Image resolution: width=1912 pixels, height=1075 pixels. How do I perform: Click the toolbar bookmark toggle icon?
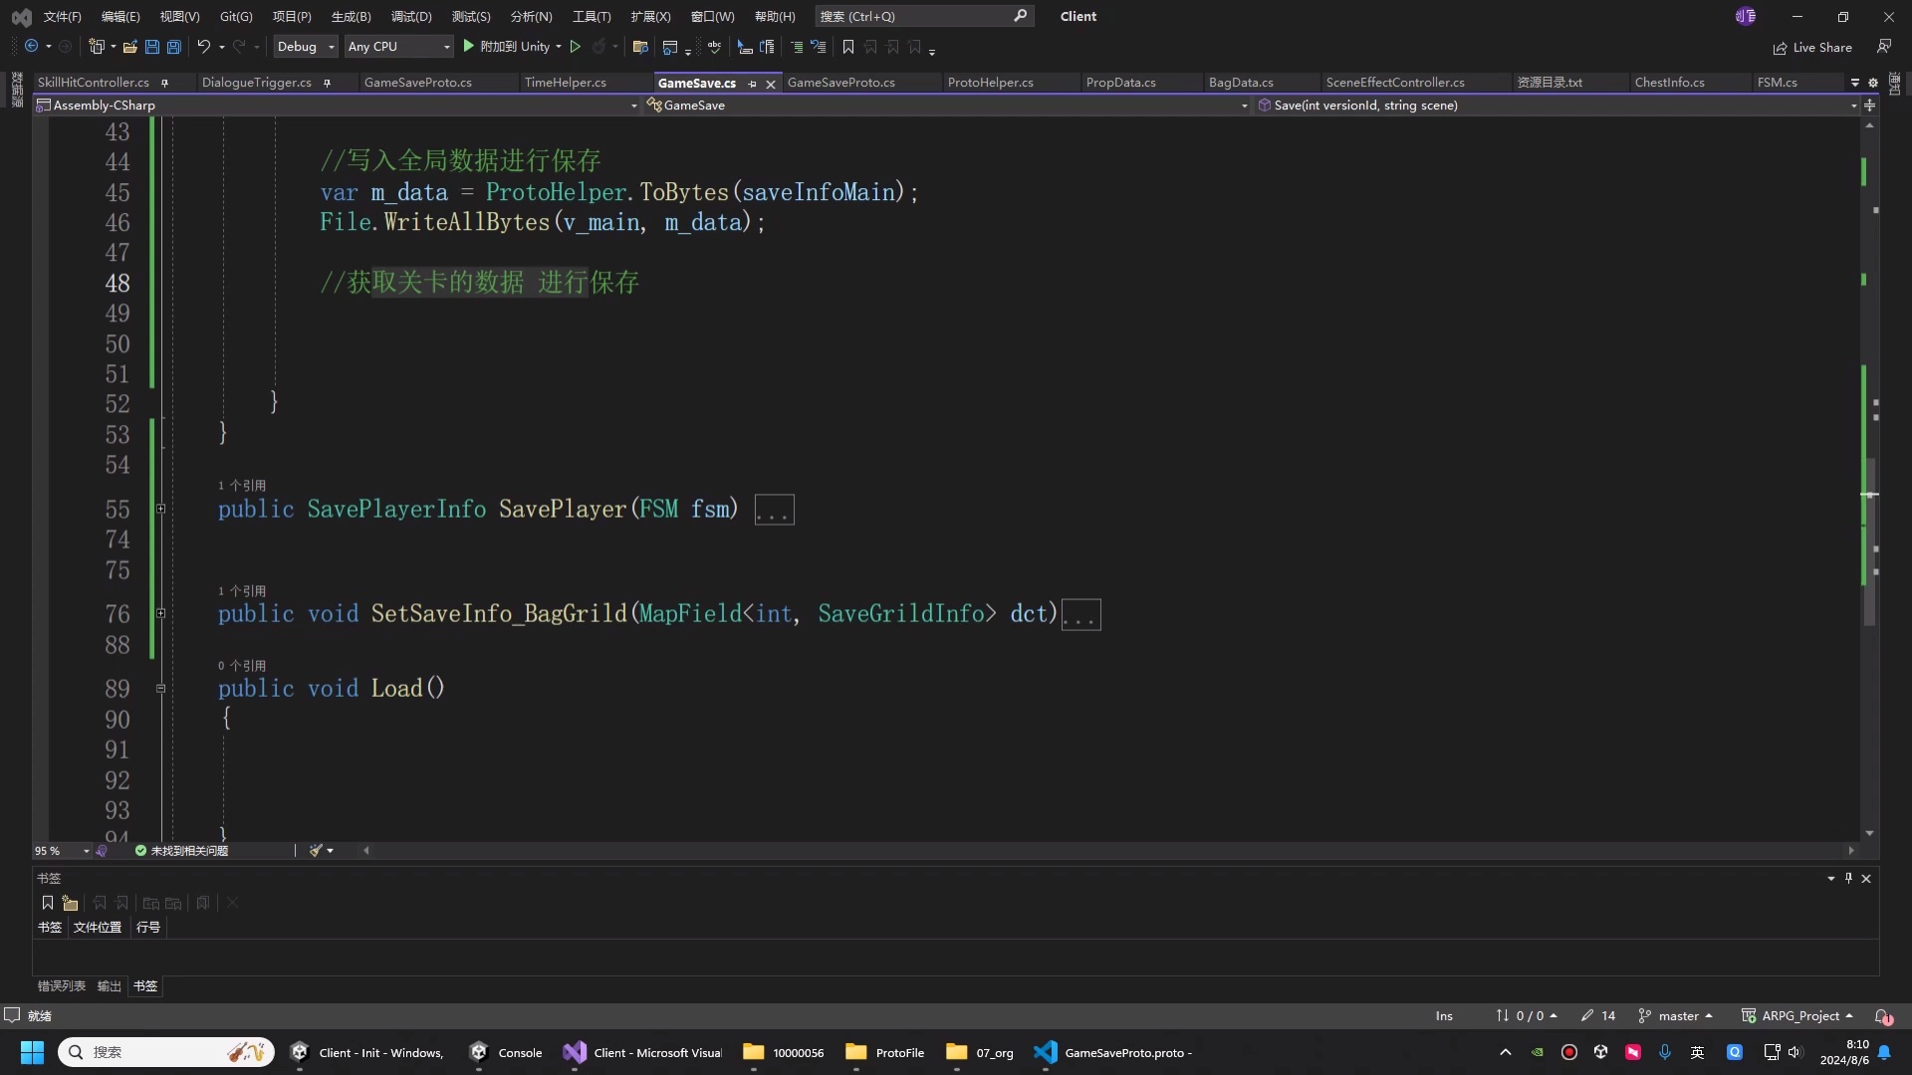[848, 47]
